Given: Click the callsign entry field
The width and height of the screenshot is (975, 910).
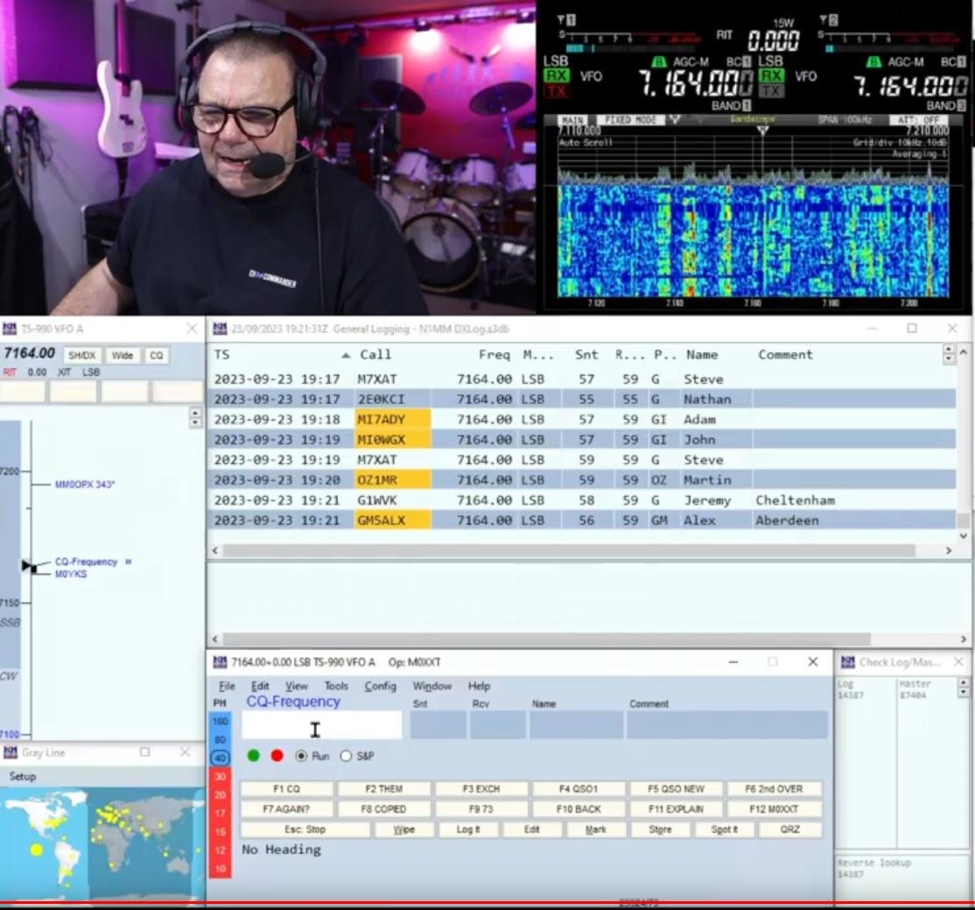Looking at the screenshot, I should [x=321, y=725].
